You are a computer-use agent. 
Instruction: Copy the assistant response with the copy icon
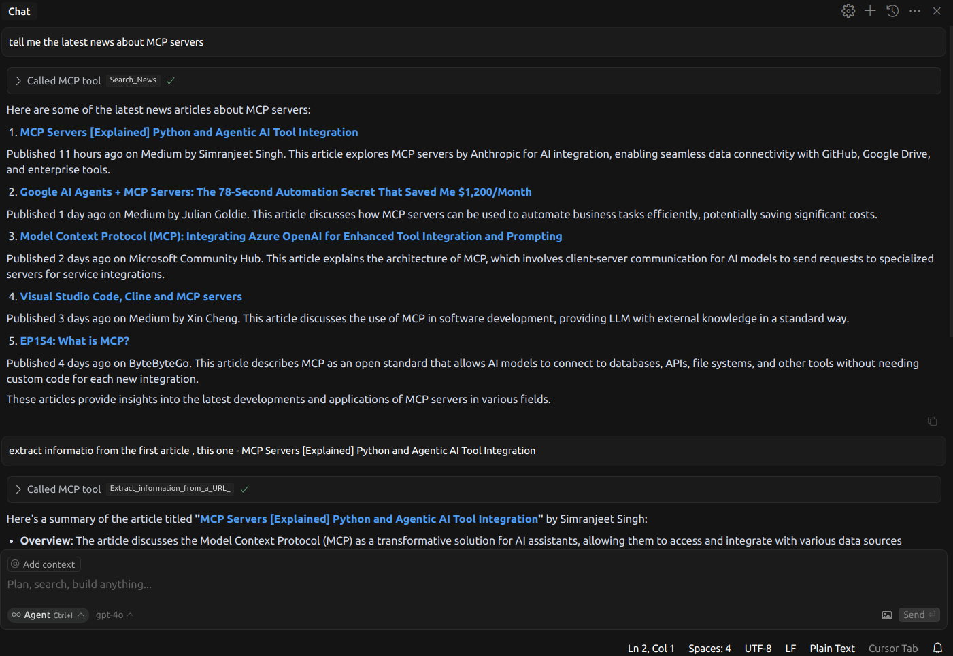[933, 421]
